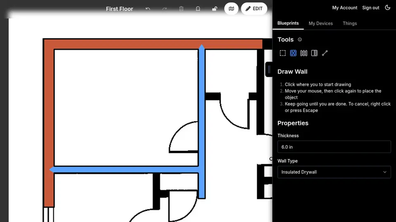Select the dashed-square selection tool
The width and height of the screenshot is (396, 222).
click(x=283, y=53)
